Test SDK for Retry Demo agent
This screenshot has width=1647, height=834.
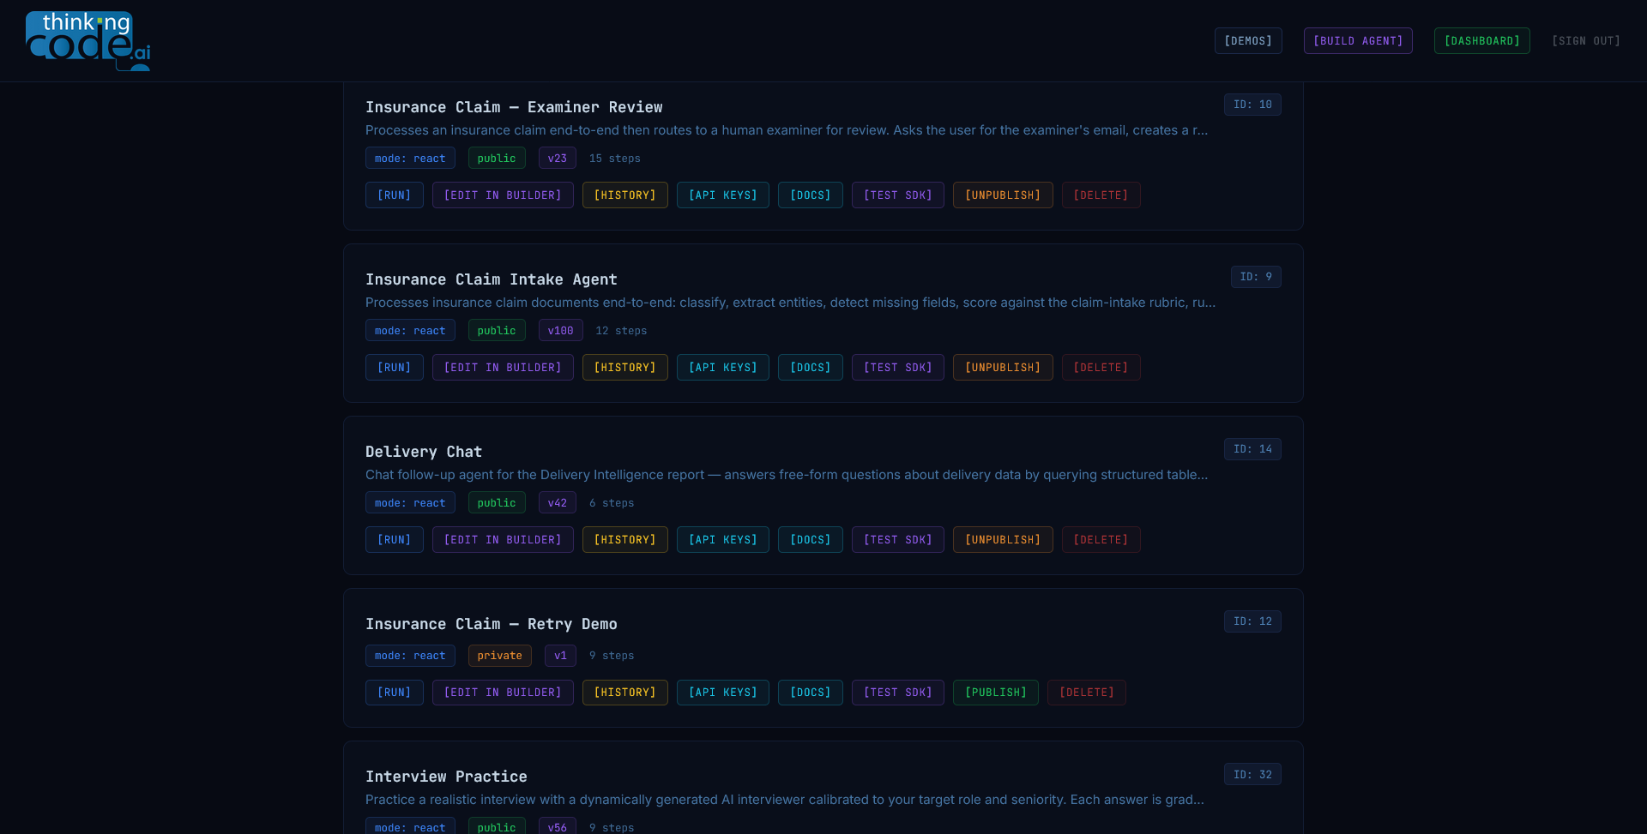pyautogui.click(x=898, y=693)
